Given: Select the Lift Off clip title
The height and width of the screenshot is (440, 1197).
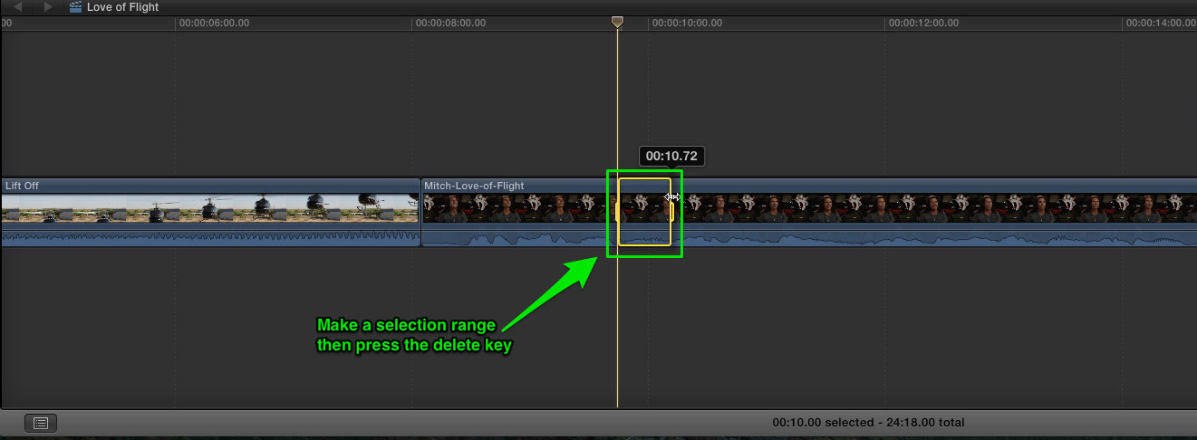Looking at the screenshot, I should point(23,186).
